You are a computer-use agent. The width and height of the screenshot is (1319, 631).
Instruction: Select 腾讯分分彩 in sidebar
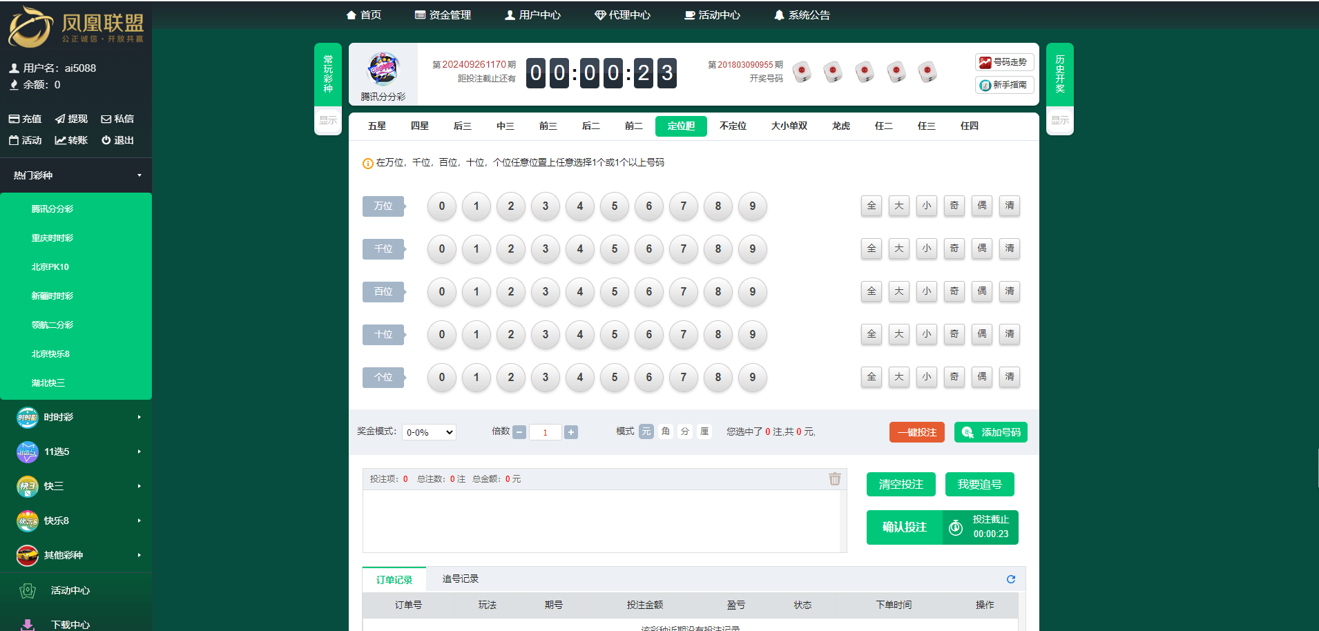click(52, 209)
